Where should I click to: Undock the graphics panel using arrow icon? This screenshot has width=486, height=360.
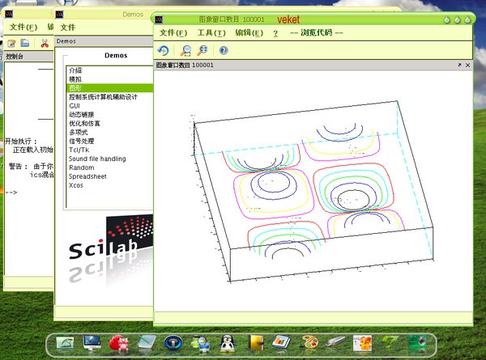(x=458, y=65)
